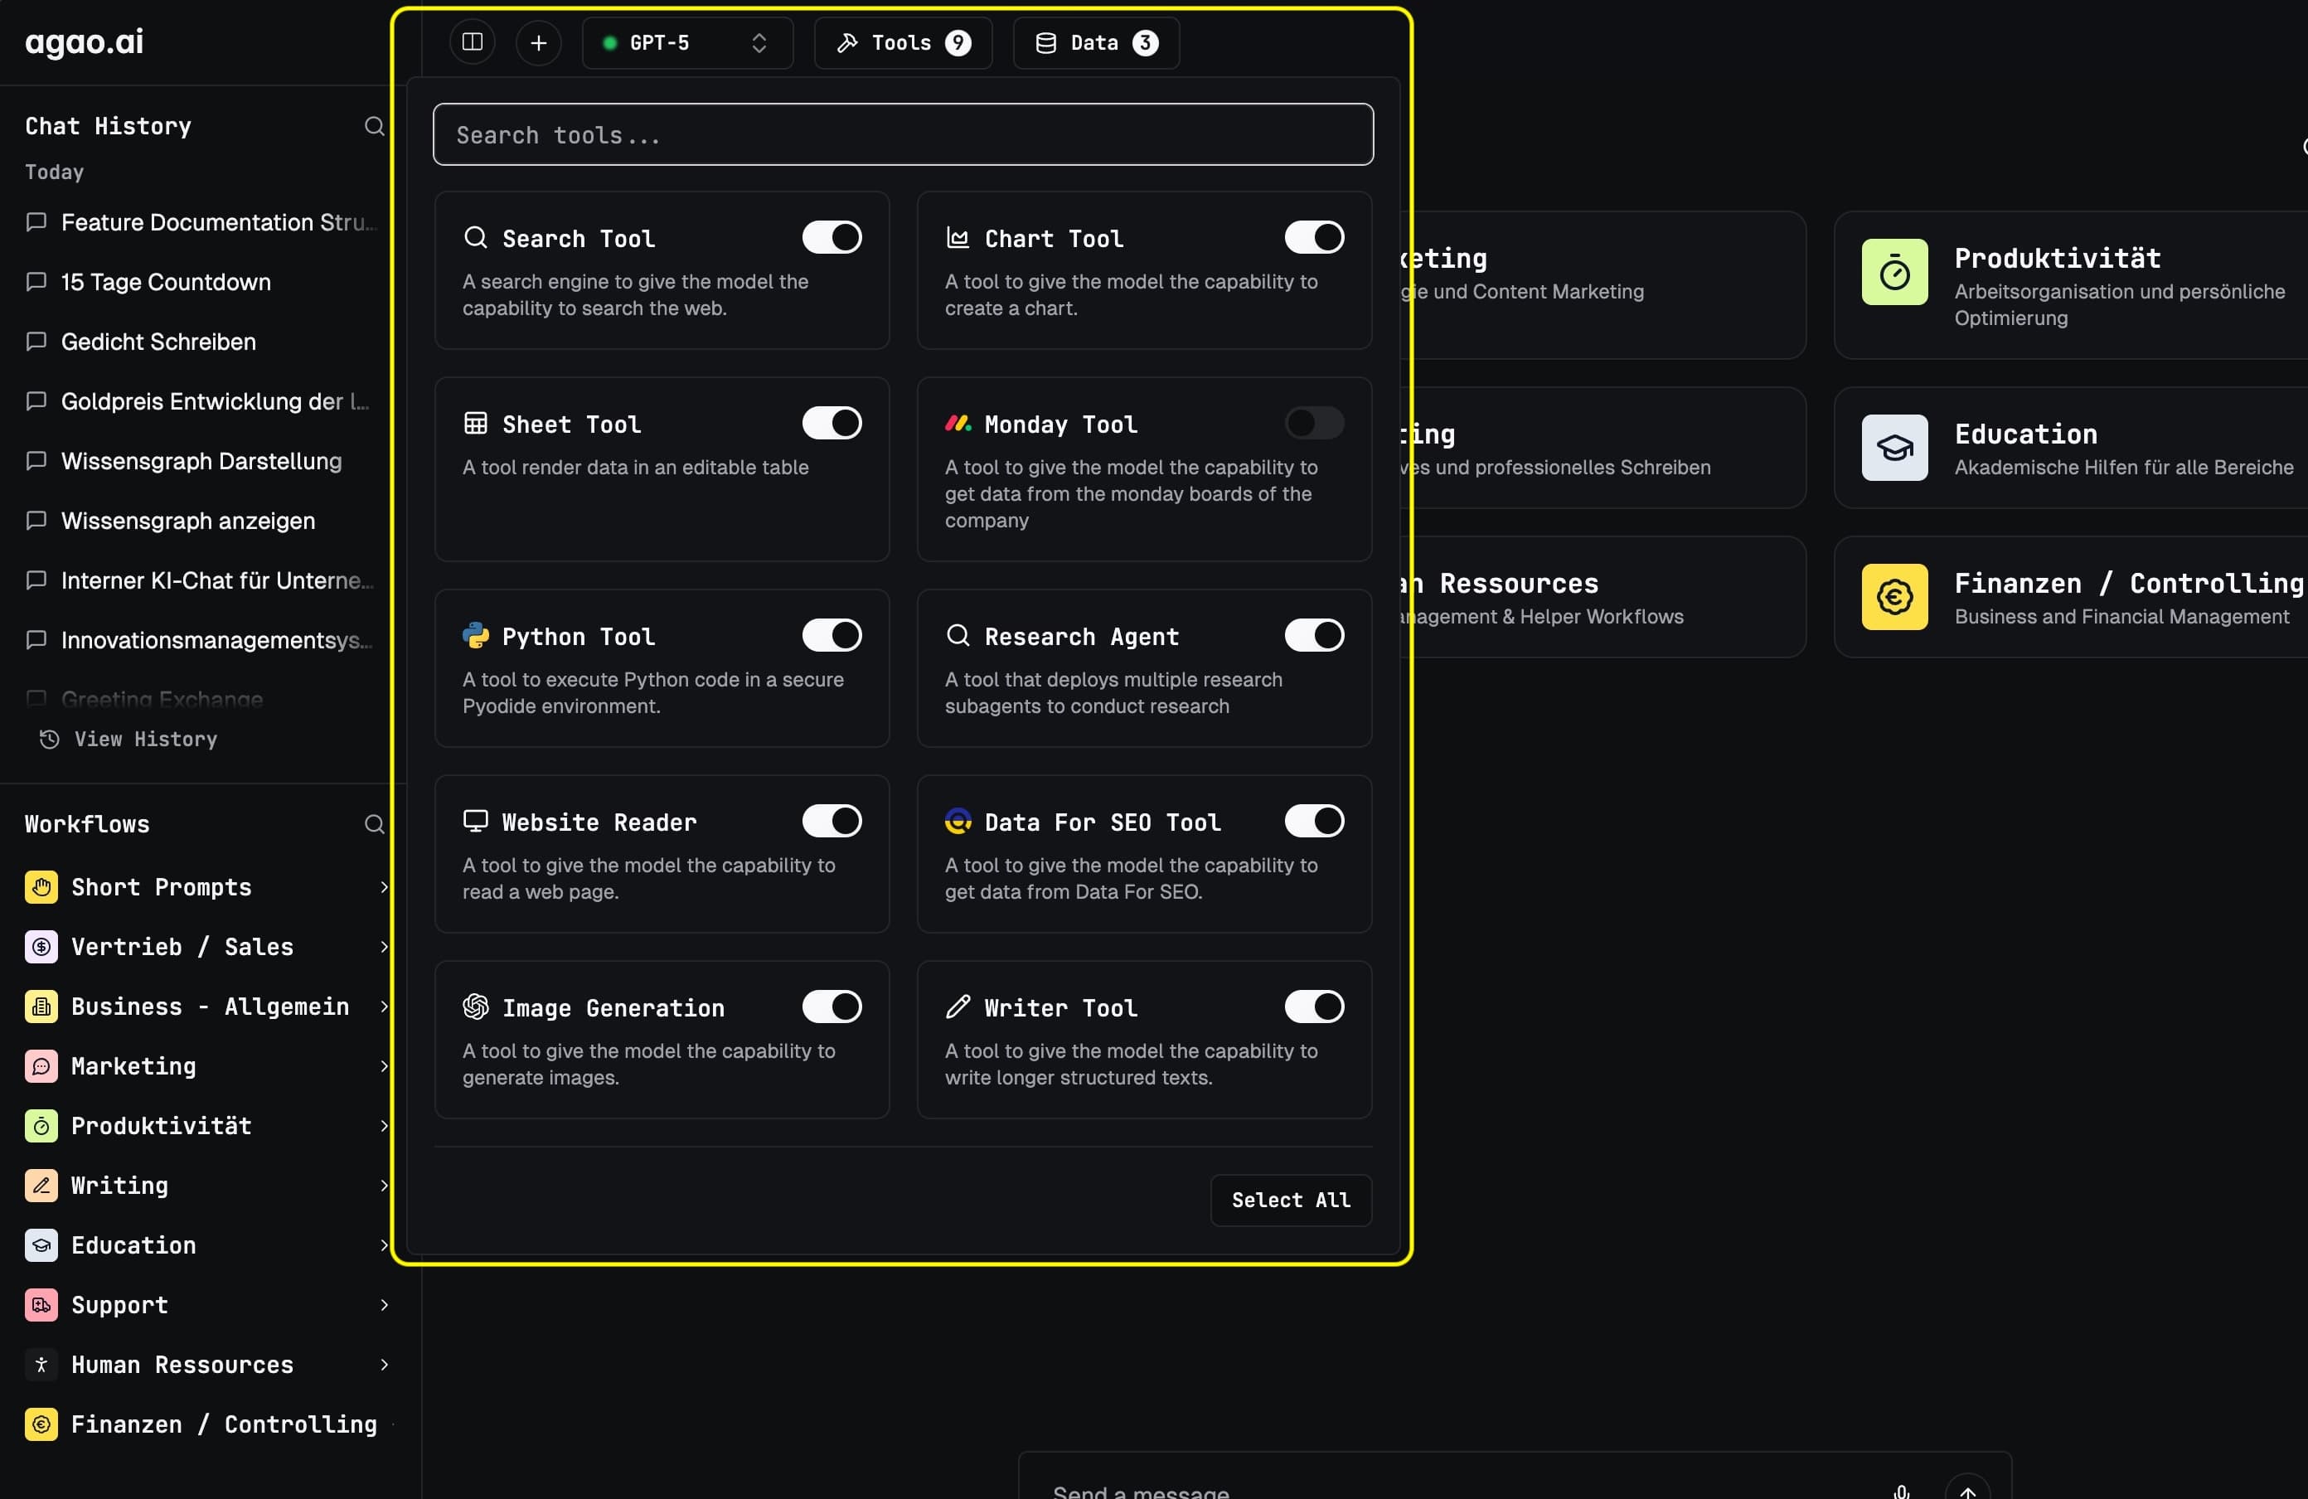Turn off the Website Reader toggle

click(x=831, y=822)
